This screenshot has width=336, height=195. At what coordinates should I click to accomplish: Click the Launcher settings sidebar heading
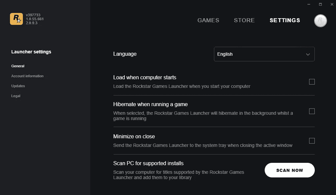tap(31, 52)
